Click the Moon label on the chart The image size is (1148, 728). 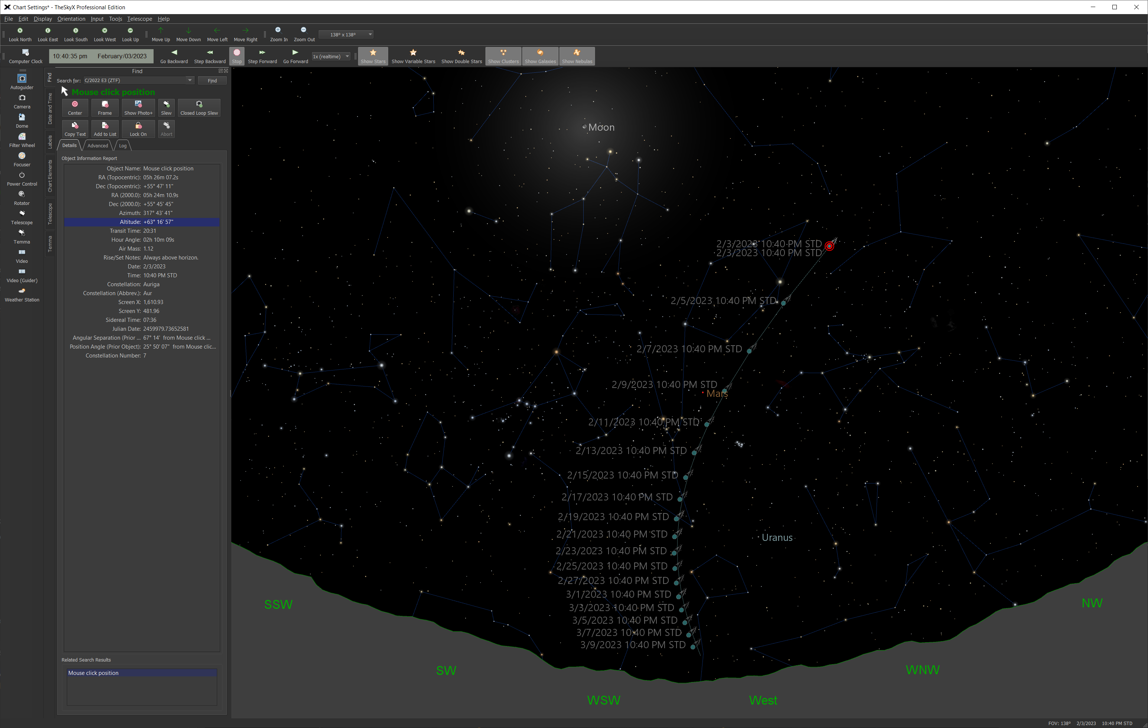pyautogui.click(x=601, y=127)
